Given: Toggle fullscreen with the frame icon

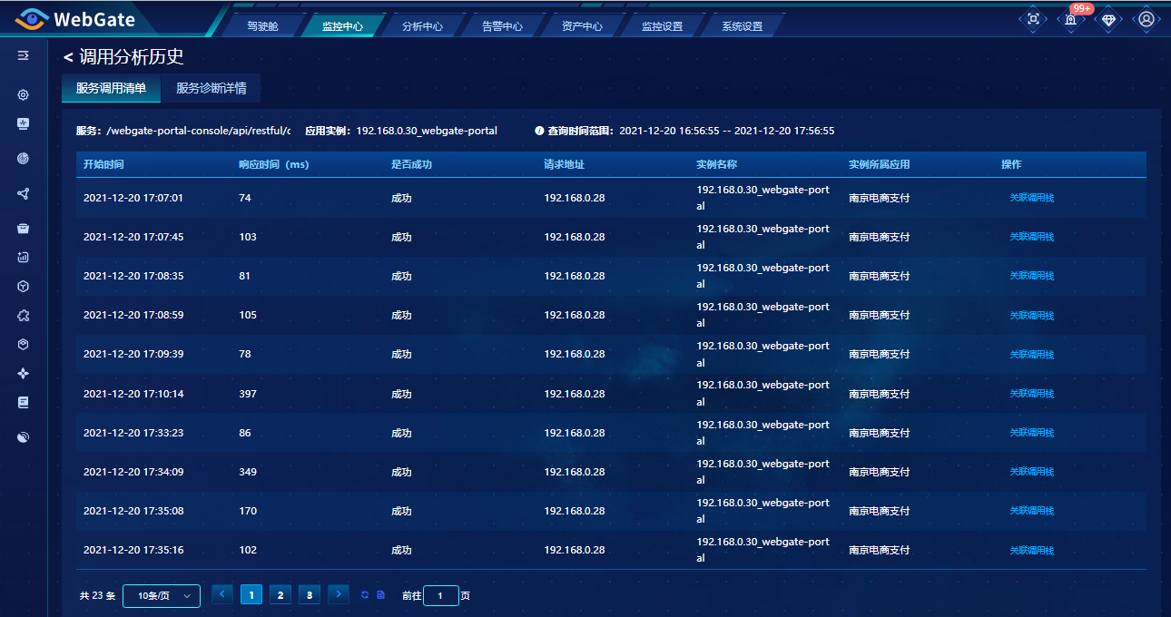Looking at the screenshot, I should coord(1033,19).
